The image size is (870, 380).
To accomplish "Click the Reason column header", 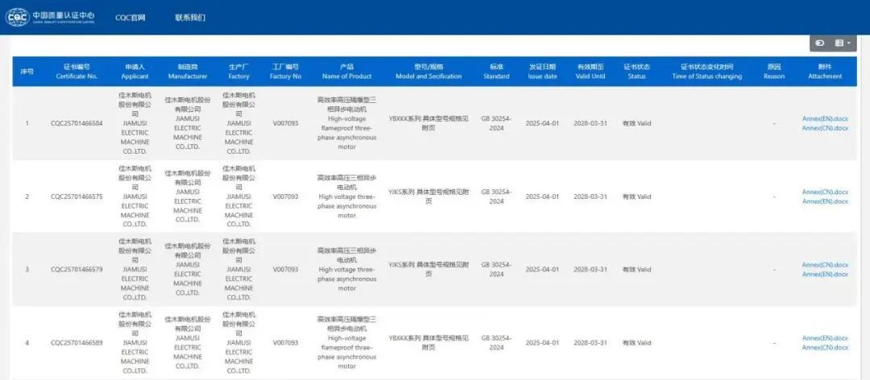I will (773, 72).
